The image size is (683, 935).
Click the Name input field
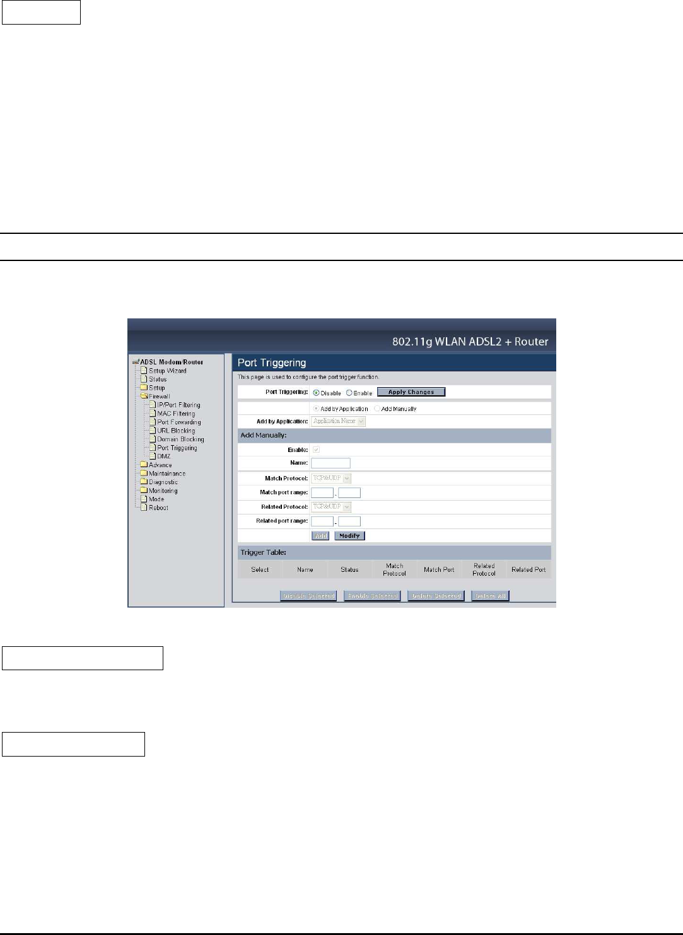point(330,463)
